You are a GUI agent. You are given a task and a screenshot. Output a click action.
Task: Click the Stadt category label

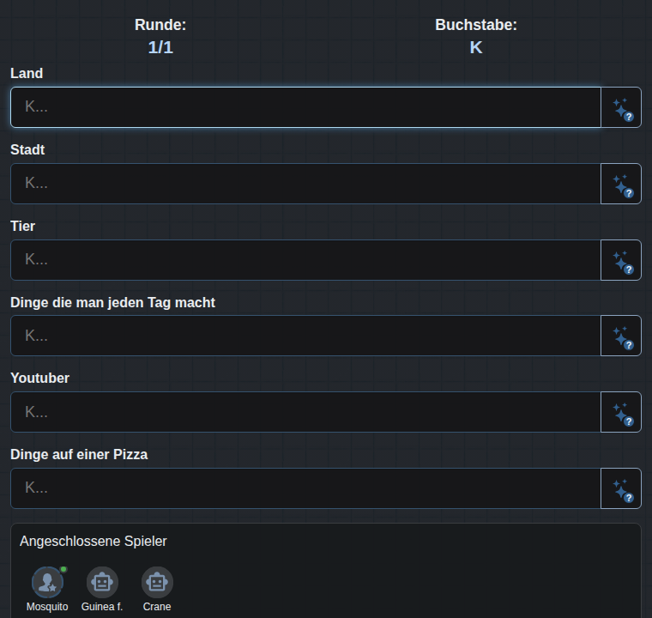pos(27,150)
